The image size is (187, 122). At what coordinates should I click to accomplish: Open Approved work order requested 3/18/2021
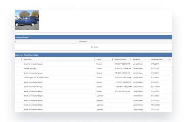93,110
